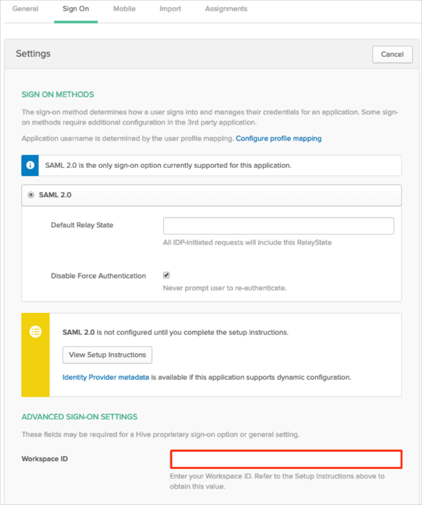The width and height of the screenshot is (422, 505).
Task: Click the Disable Force Authentication label text
Action: coord(98,276)
